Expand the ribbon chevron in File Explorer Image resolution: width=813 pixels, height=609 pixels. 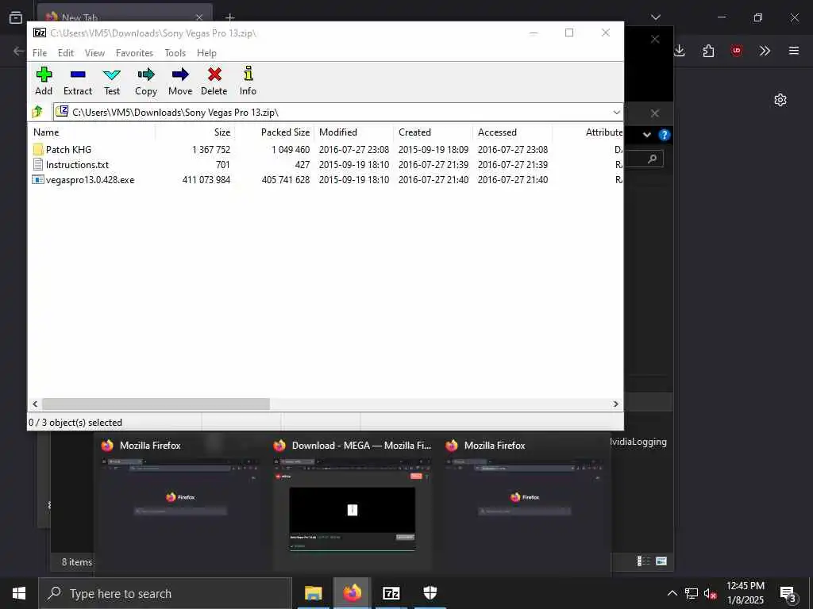pyautogui.click(x=646, y=135)
